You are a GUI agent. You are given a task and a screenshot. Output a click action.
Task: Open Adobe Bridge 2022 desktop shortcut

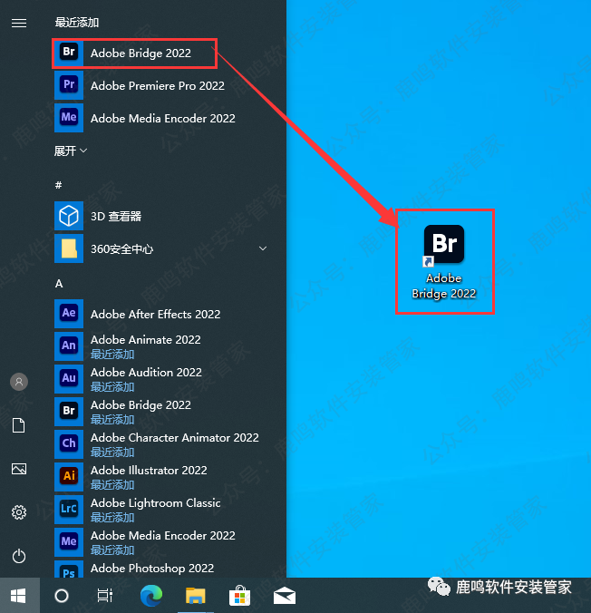[444, 261]
